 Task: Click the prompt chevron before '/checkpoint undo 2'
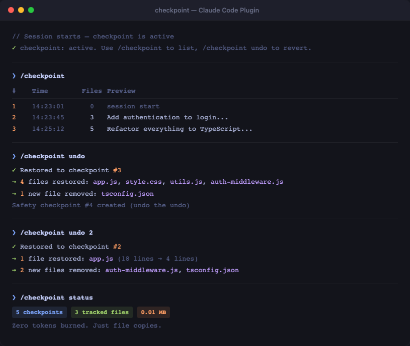point(14,233)
